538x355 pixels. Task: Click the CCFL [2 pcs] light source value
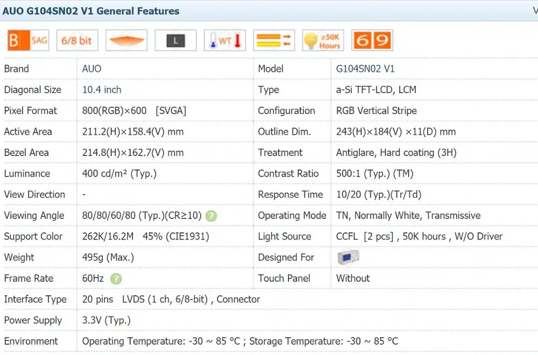(x=419, y=236)
